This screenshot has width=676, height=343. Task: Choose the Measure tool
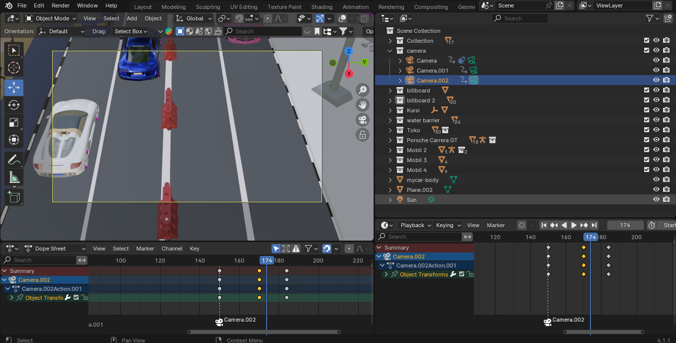[14, 177]
